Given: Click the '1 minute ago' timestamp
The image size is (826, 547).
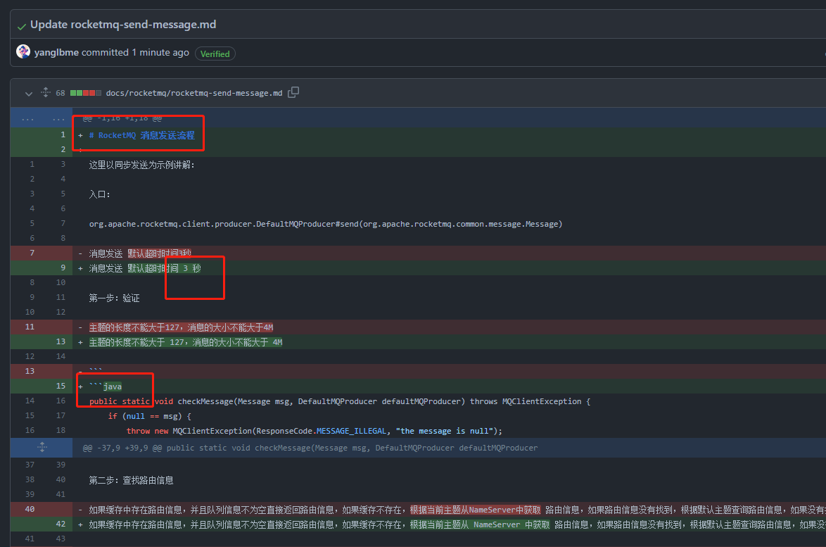Looking at the screenshot, I should (x=160, y=52).
